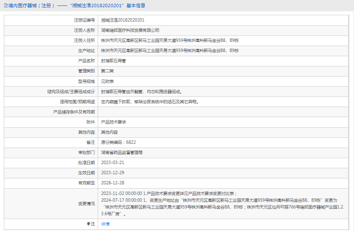Viewport: 354px width, 233px height.
Task: Click the 注册证编号 label
Action: click(x=84, y=20)
